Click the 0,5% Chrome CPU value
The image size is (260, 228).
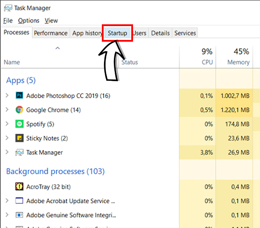(207, 110)
